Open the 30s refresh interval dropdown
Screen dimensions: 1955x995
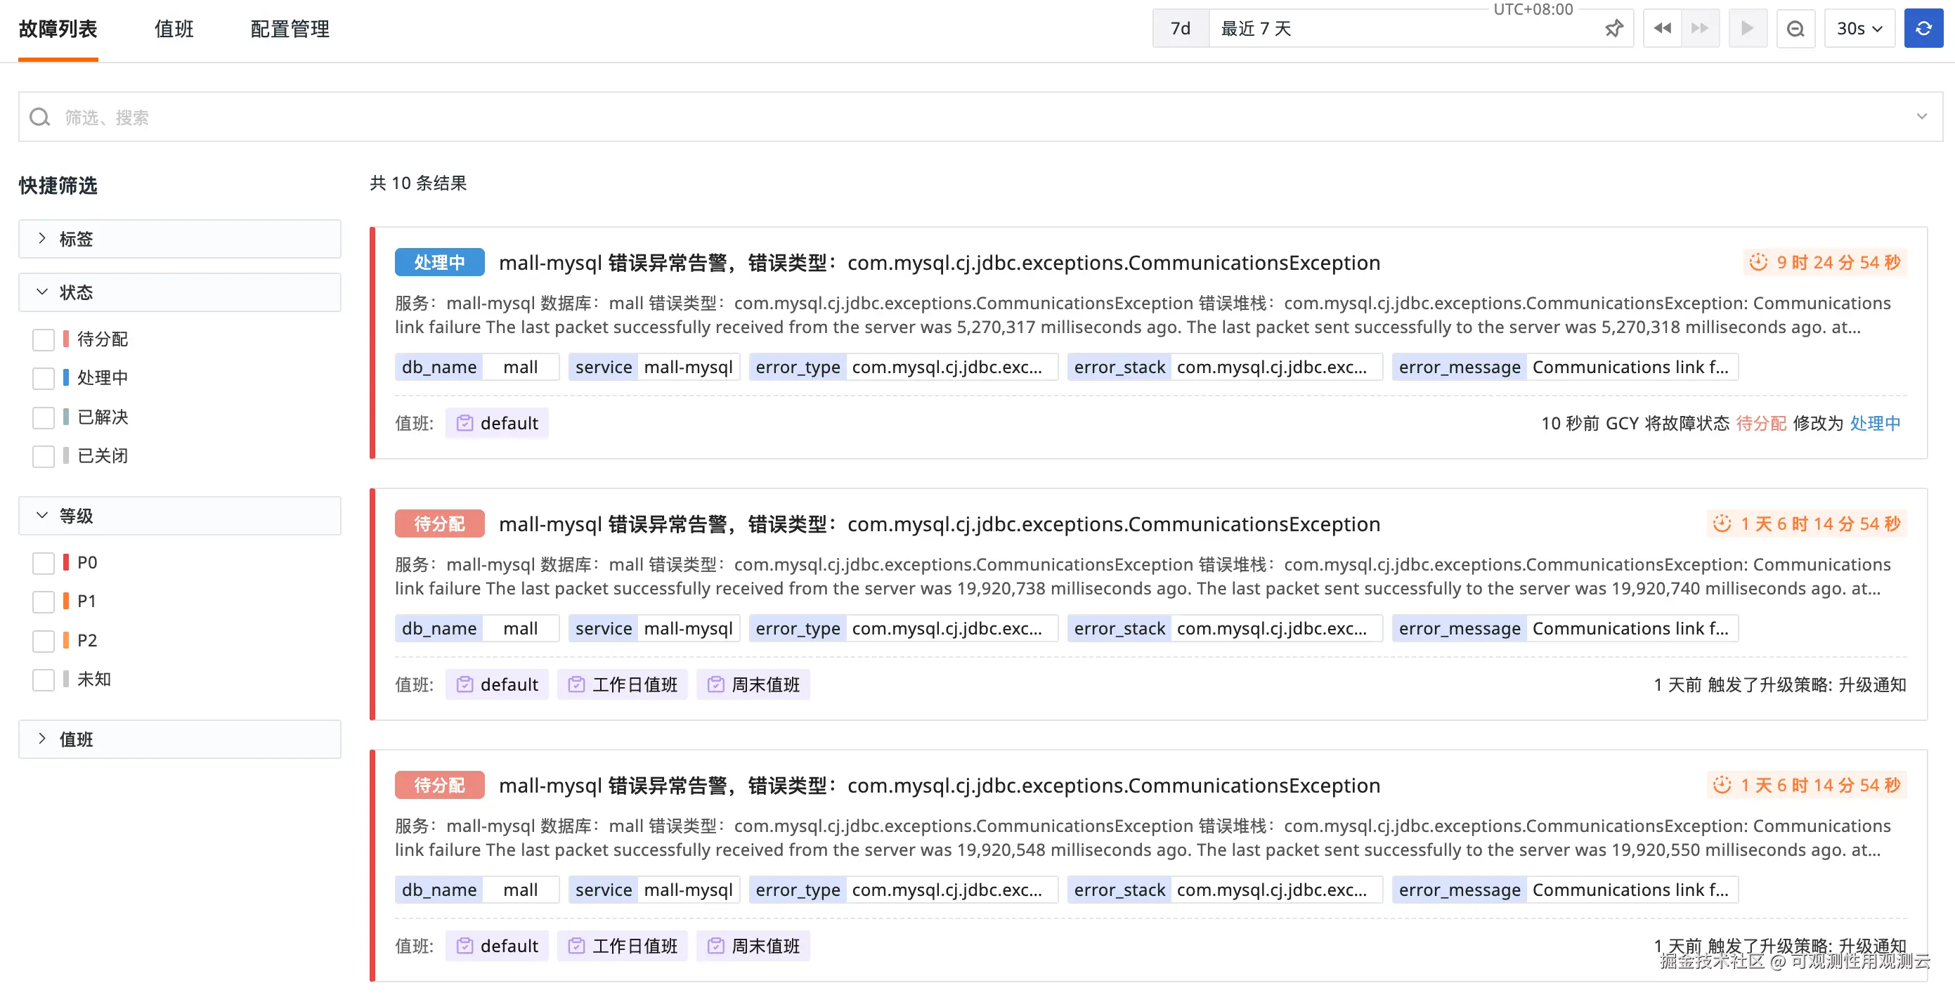pyautogui.click(x=1859, y=29)
